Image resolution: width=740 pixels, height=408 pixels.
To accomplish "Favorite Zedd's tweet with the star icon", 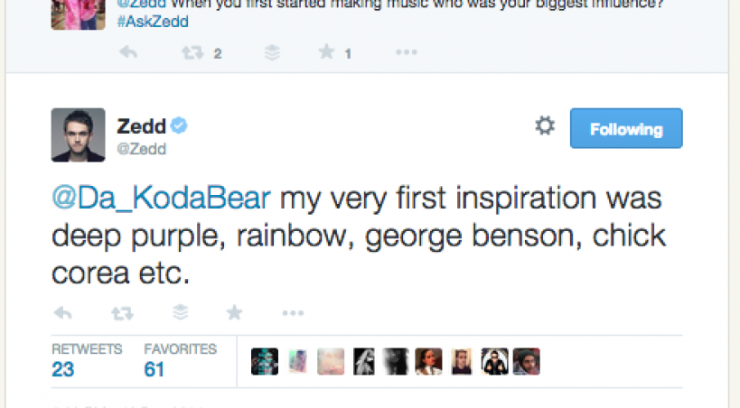I will [x=234, y=312].
